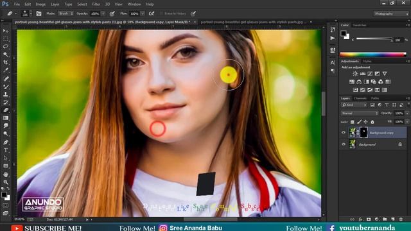Screen dimensions: 411x231
Task: Open the layer Fill dropdown arrow
Action: coord(407,122)
